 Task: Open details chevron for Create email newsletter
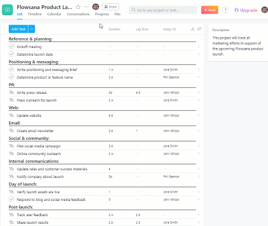[199, 130]
